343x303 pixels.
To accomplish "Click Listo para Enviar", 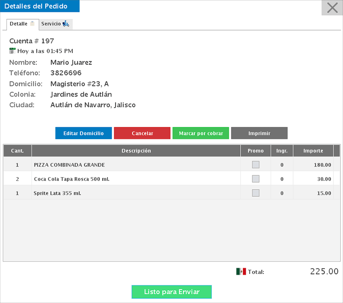I will click(x=171, y=292).
